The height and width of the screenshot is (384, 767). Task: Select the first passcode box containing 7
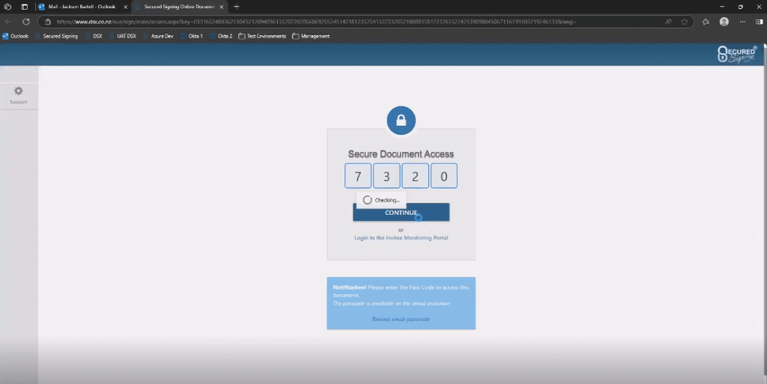[x=358, y=176]
